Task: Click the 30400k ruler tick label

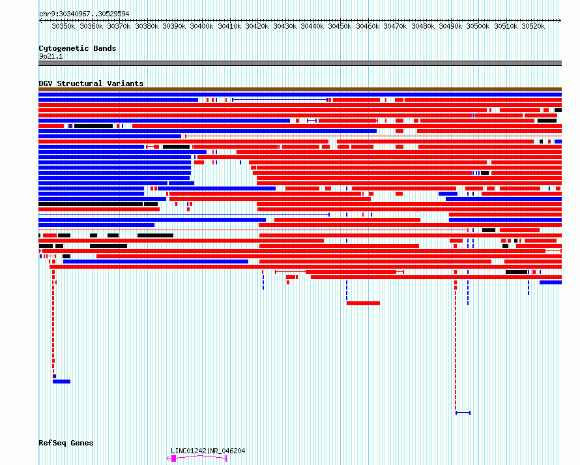Action: pyautogui.click(x=201, y=26)
